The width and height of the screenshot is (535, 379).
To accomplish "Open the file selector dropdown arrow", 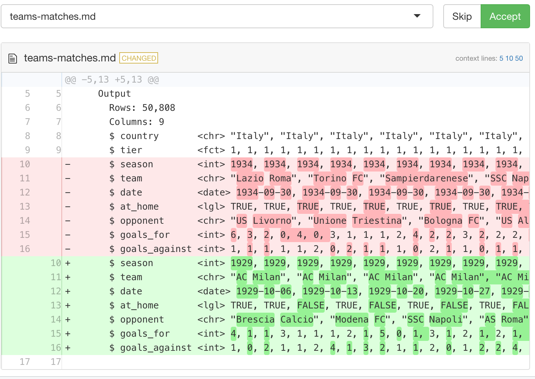I will pos(417,16).
